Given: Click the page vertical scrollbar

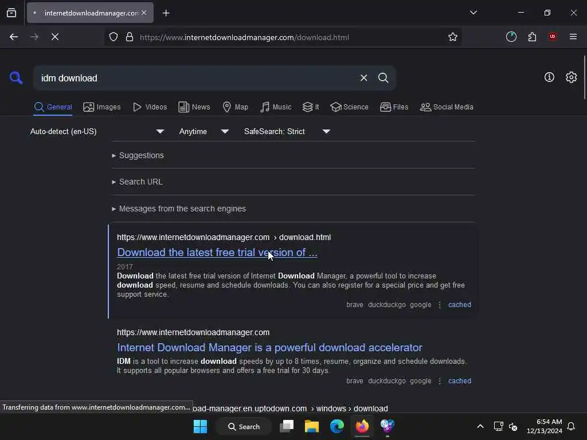Looking at the screenshot, I should (584, 77).
